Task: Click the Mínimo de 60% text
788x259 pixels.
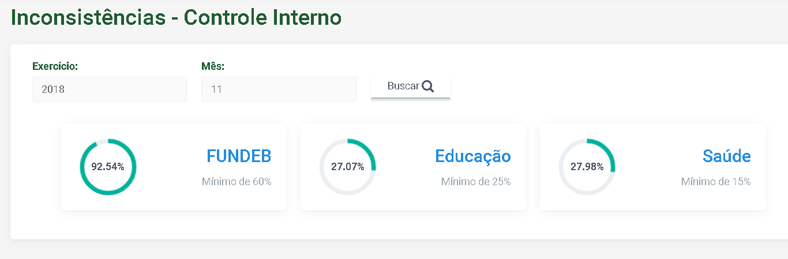Action: point(237,182)
